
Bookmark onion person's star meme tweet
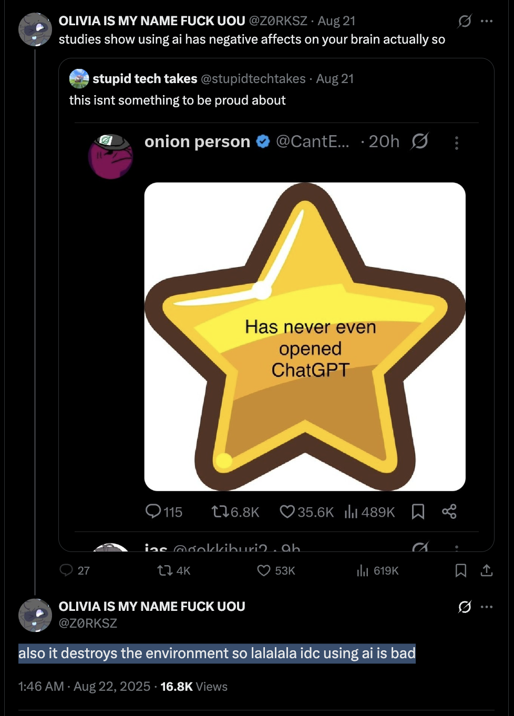[418, 512]
